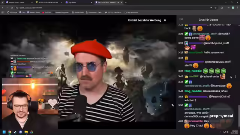Click the 3:35 chat timestamp

(x=181, y=71)
